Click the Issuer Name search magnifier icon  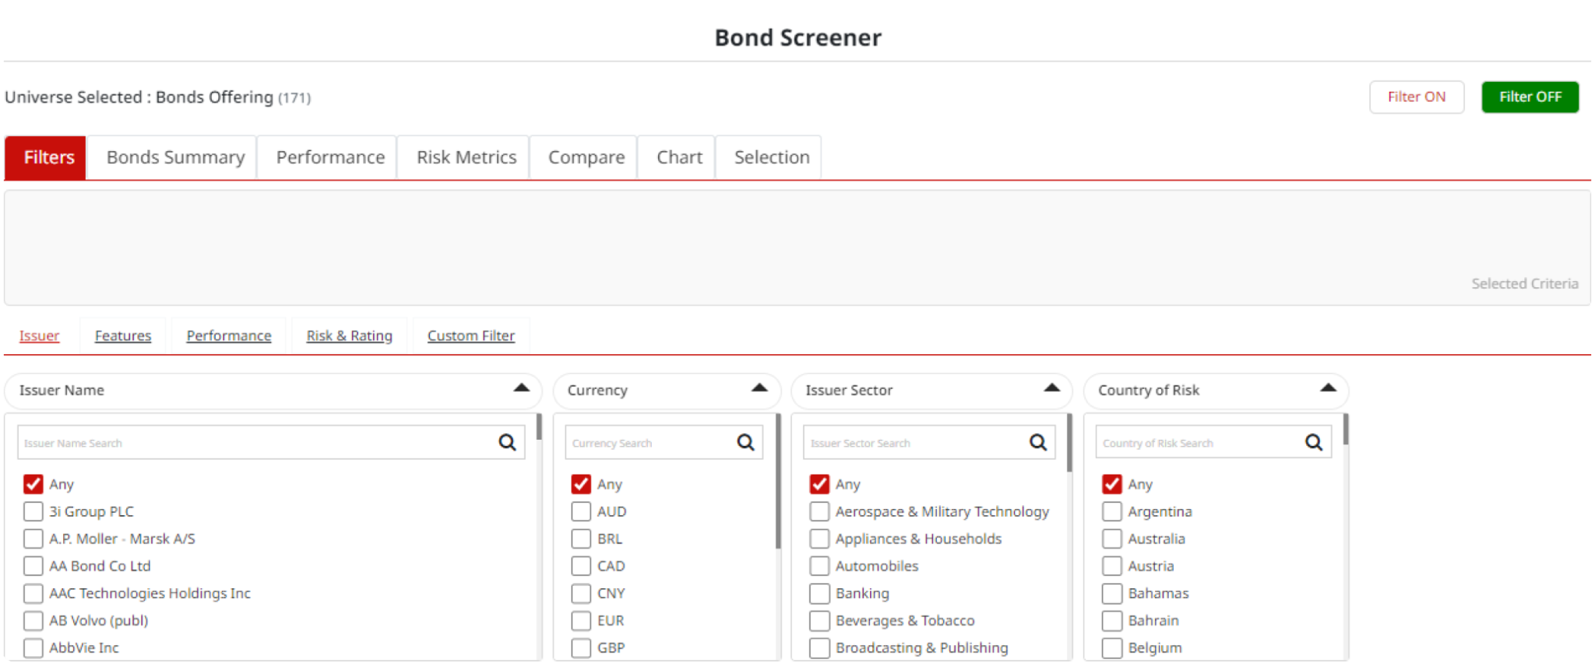(507, 442)
